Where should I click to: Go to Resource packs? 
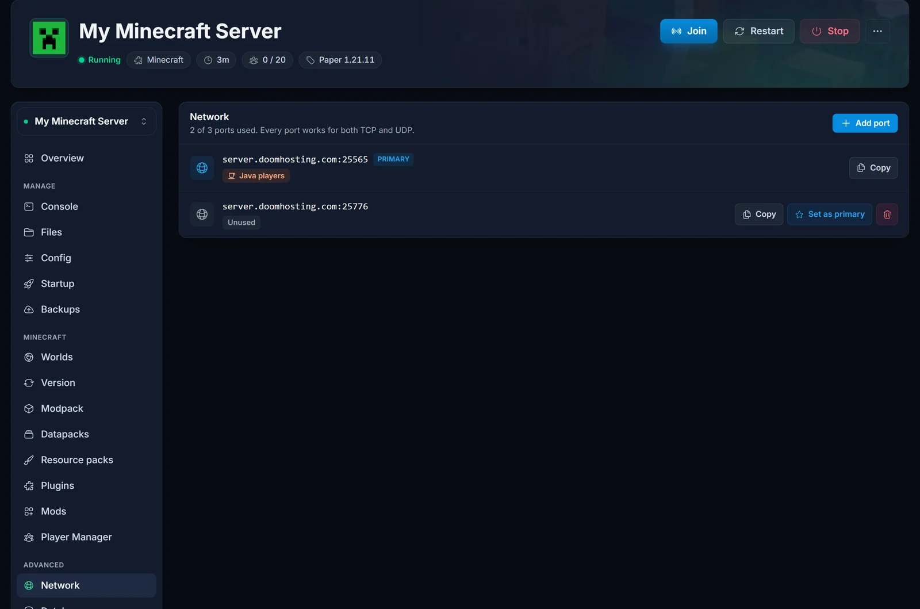[x=86, y=460]
